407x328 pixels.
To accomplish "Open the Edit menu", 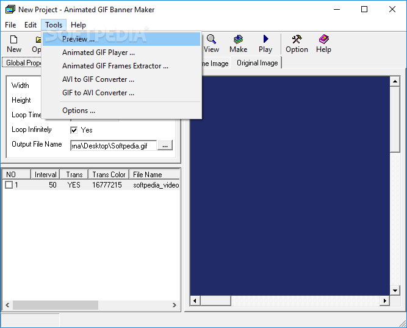I will click(31, 25).
